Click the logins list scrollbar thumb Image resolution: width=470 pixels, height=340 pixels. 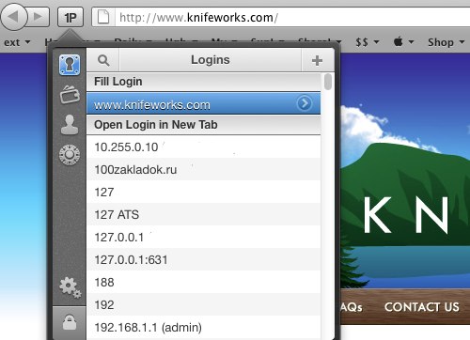(x=328, y=82)
